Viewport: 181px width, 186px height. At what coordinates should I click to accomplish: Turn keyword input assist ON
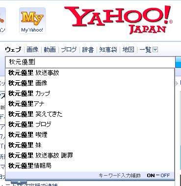pos(151,176)
